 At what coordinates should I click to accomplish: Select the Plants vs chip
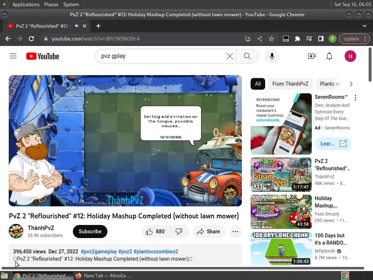(330, 84)
